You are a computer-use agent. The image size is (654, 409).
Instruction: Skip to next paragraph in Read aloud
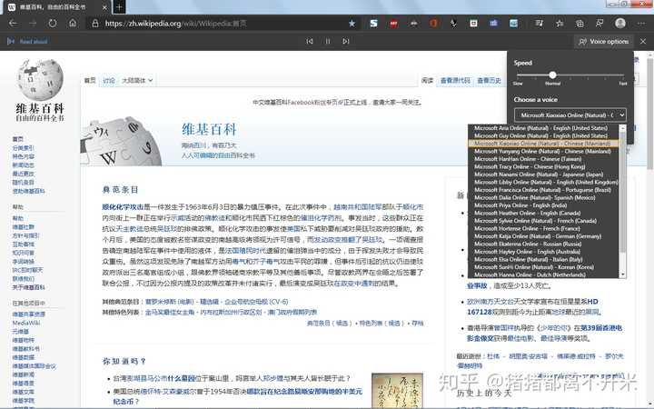[x=346, y=41]
